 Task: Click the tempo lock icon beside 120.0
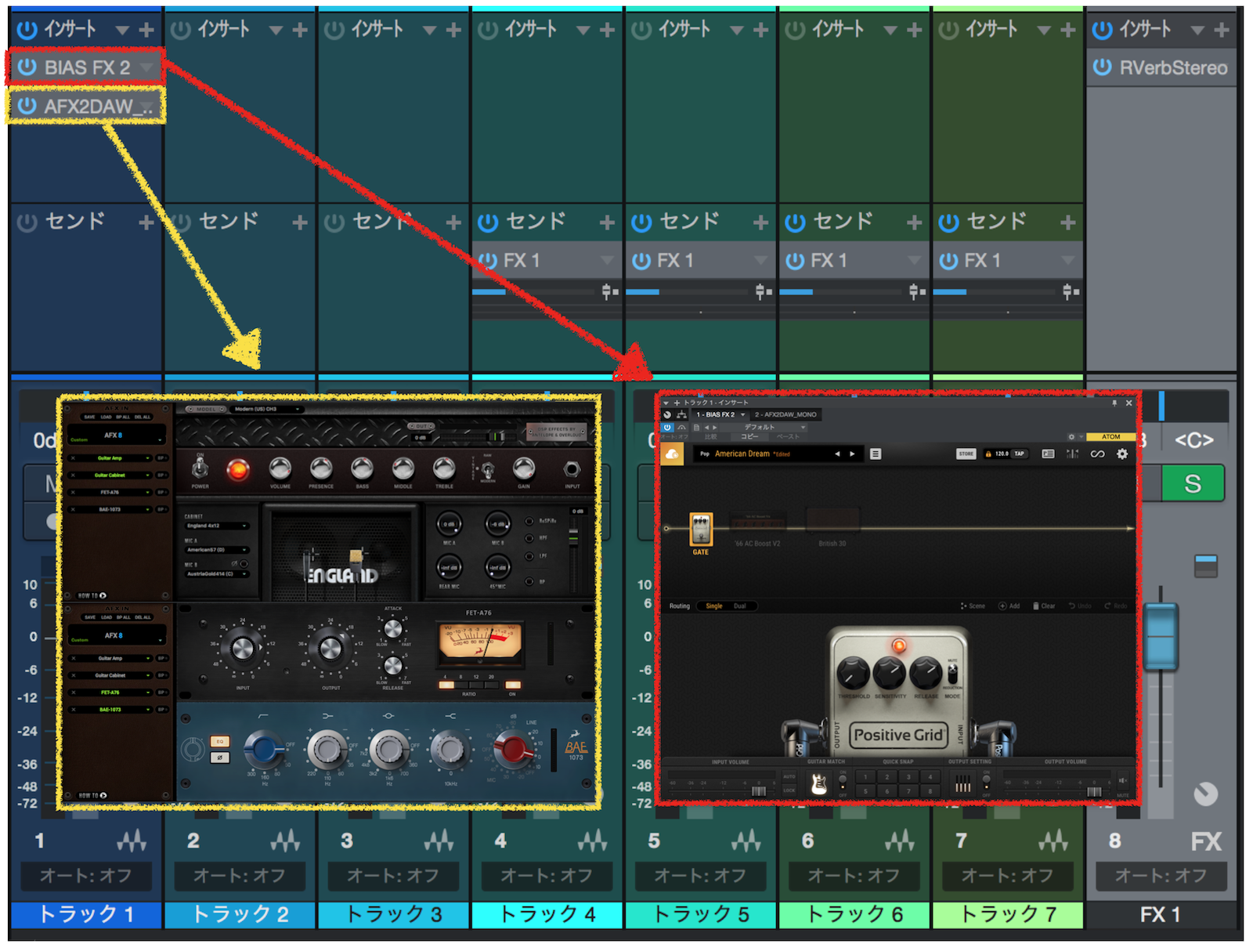coord(988,454)
